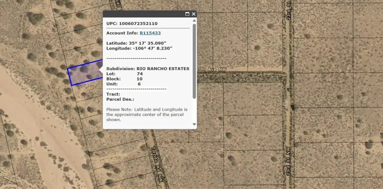
Task: Click the Unit number 6
Action: pyautogui.click(x=139, y=84)
